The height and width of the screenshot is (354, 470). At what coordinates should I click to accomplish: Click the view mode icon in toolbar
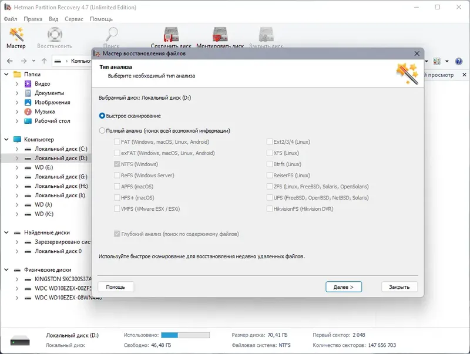pyautogui.click(x=437, y=61)
